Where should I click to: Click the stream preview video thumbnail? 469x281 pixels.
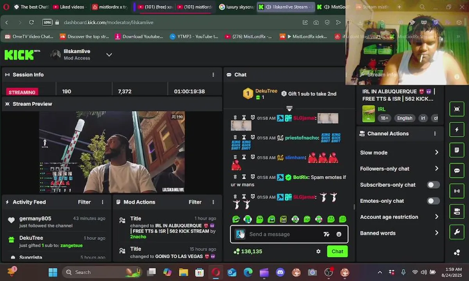[x=112, y=152]
